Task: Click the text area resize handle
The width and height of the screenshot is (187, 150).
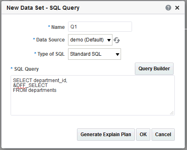Action: (x=172, y=113)
